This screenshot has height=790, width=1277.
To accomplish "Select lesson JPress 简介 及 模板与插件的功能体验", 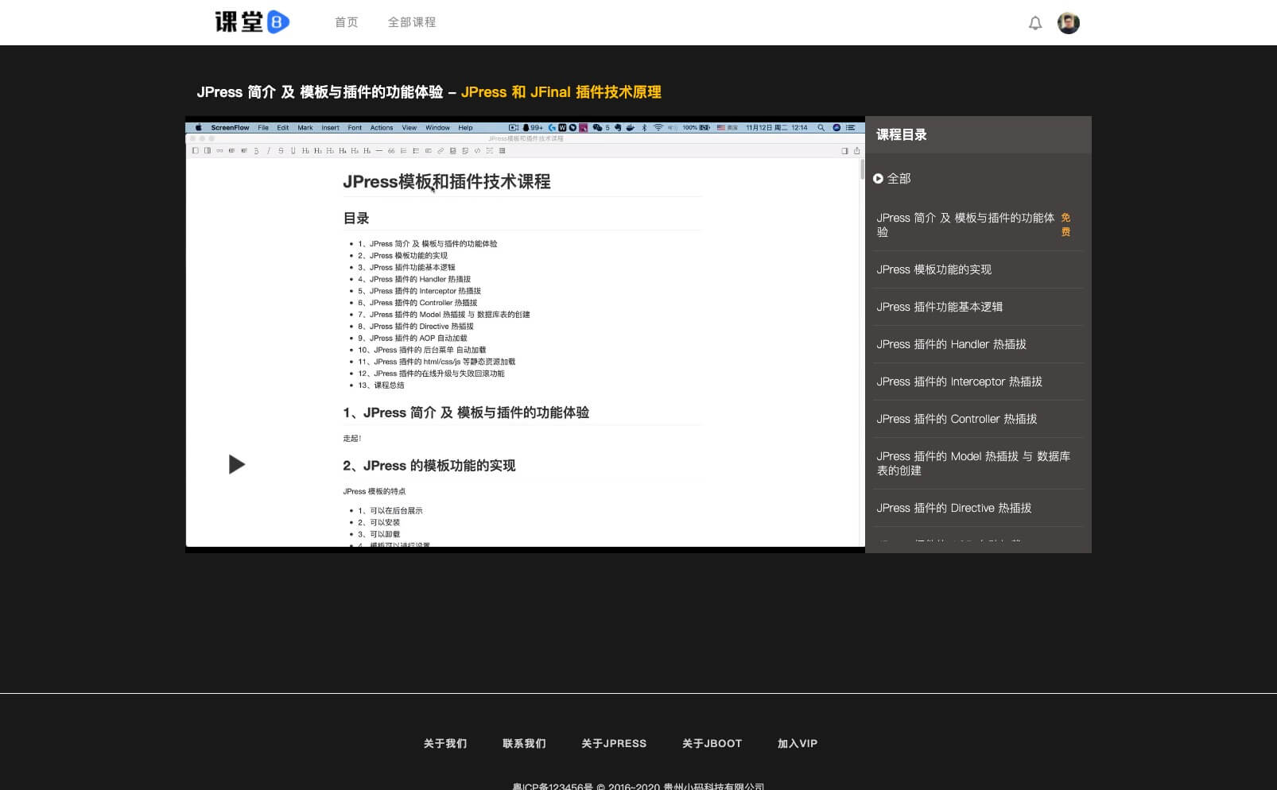I will click(x=965, y=225).
